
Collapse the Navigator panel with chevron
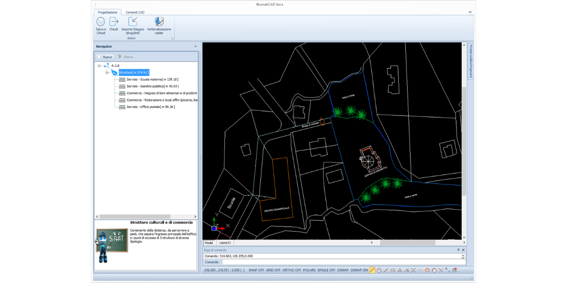(x=196, y=46)
